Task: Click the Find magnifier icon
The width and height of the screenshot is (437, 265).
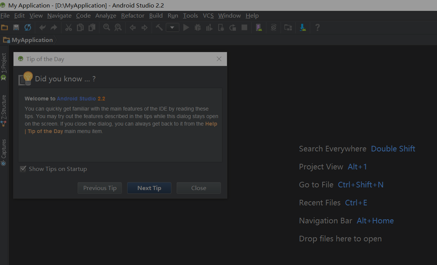Action: 107,28
